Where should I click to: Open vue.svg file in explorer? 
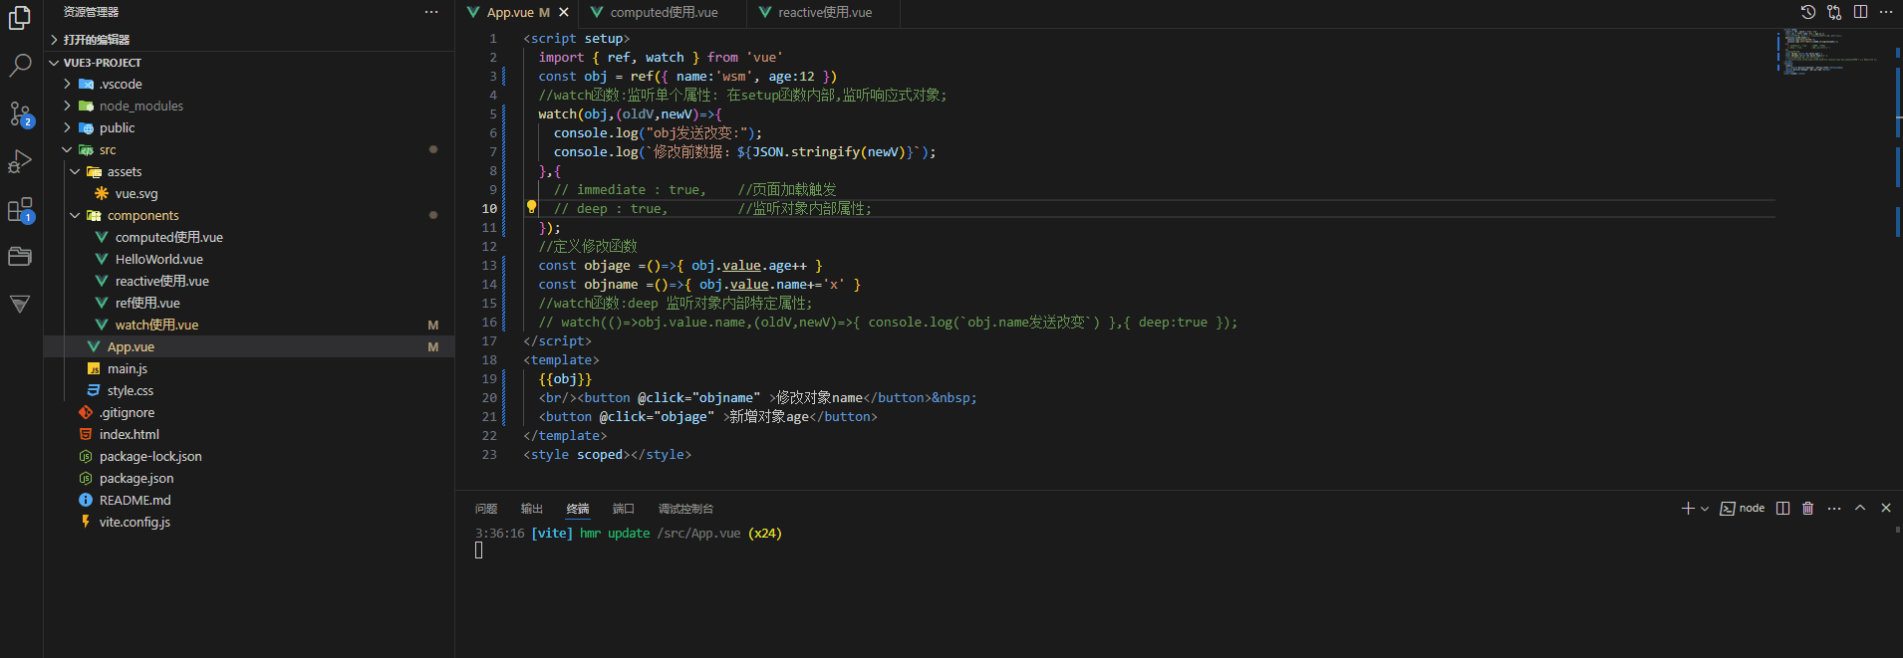click(249, 193)
